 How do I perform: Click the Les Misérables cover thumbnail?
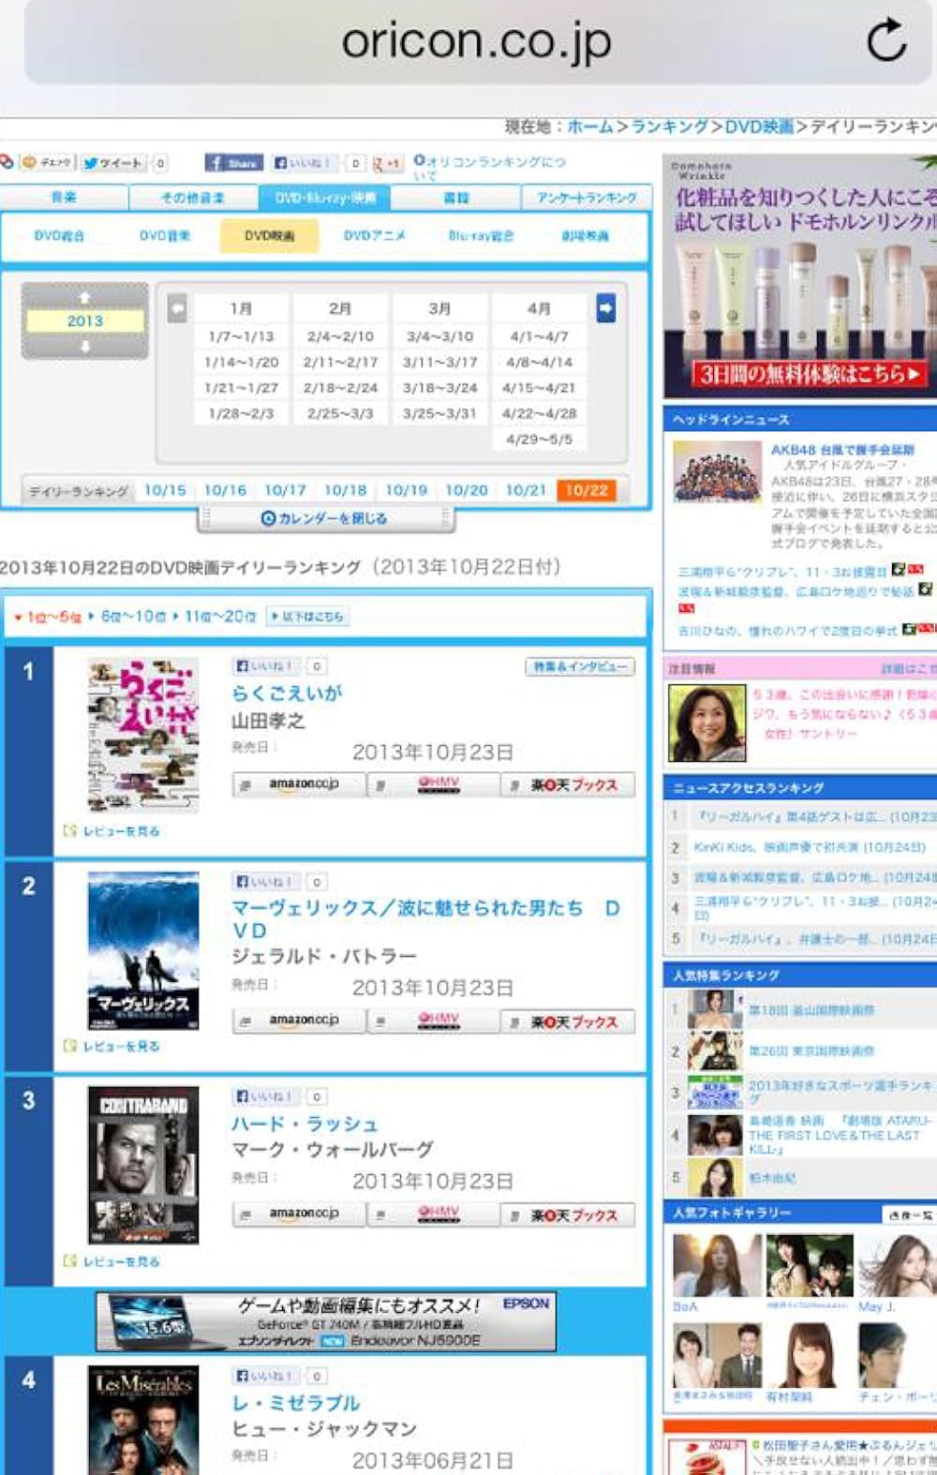pyautogui.click(x=143, y=1420)
